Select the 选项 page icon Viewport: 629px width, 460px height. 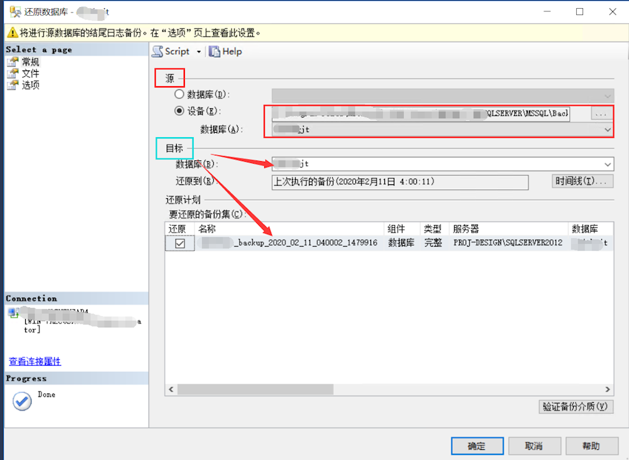pos(13,85)
